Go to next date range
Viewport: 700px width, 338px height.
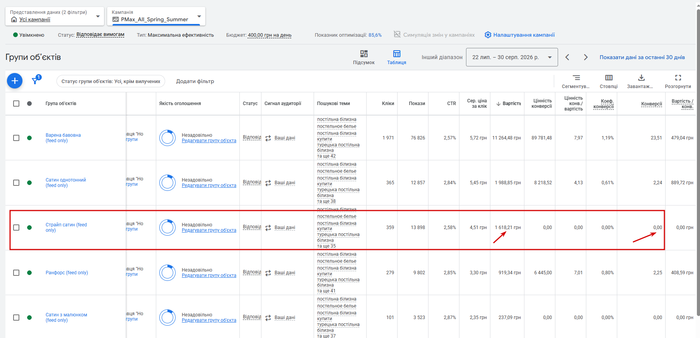[586, 57]
